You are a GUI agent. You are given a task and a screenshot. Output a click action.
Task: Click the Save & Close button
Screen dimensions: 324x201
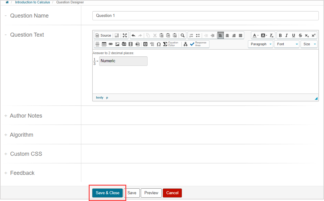click(x=107, y=193)
